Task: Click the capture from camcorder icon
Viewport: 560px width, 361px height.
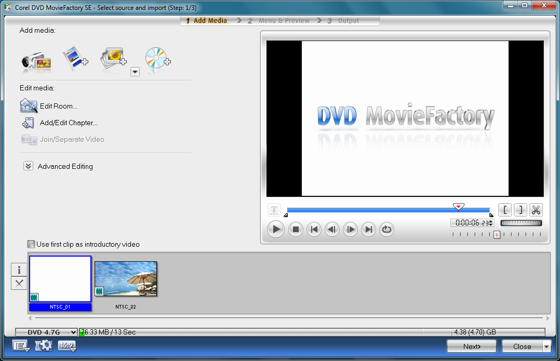Action: tap(36, 61)
